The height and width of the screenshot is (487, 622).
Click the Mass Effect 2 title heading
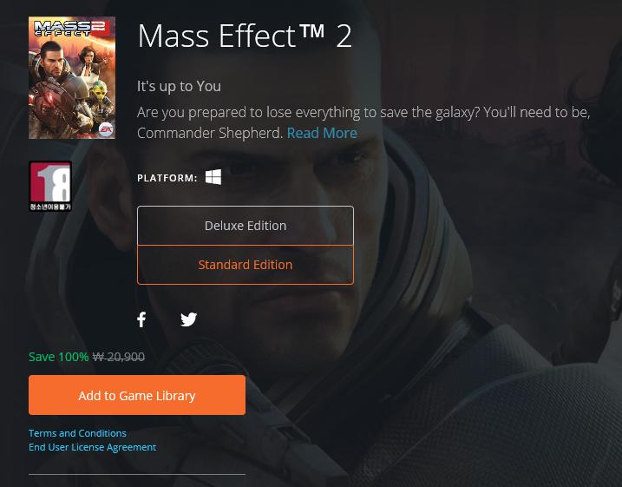245,36
